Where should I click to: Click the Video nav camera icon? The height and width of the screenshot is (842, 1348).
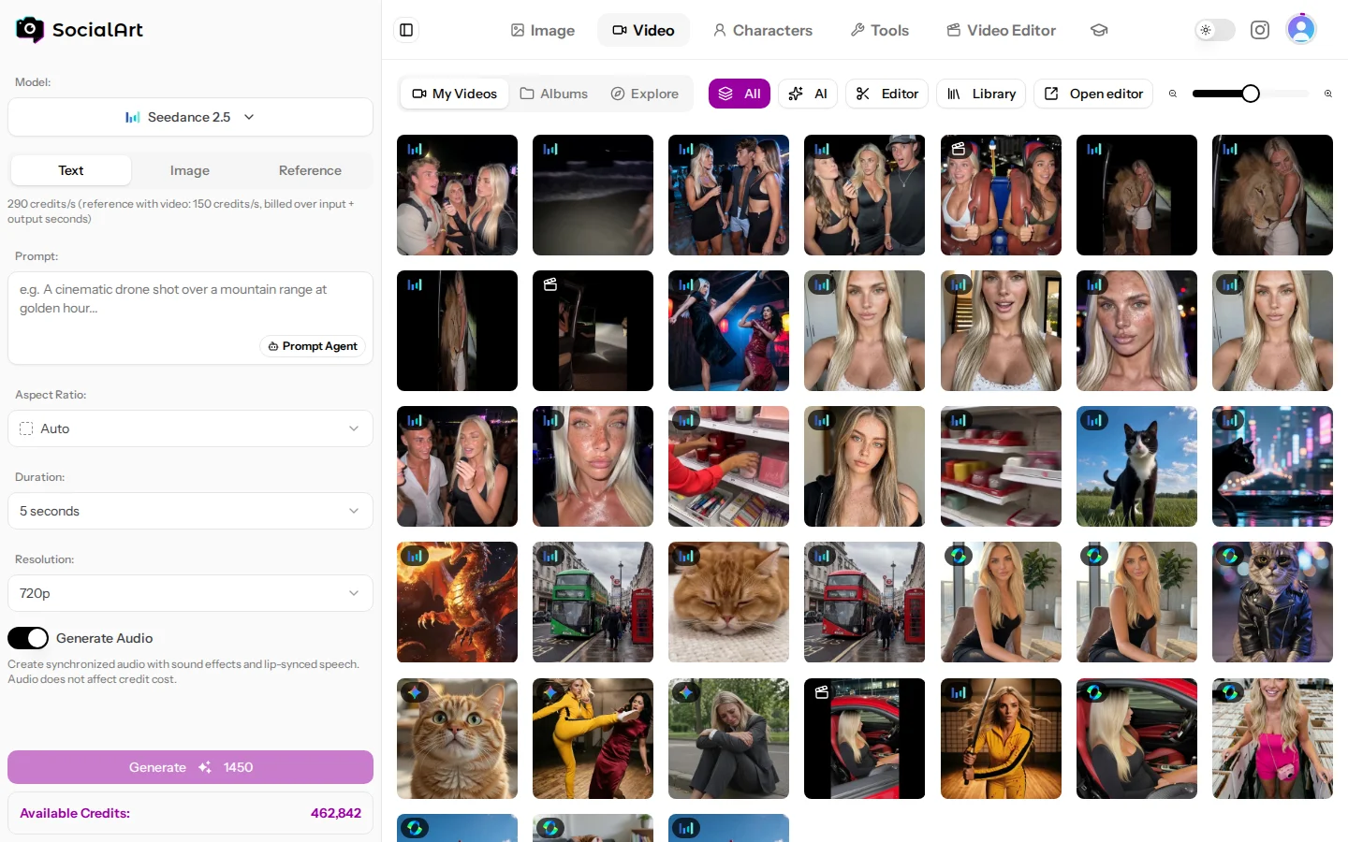coord(620,30)
